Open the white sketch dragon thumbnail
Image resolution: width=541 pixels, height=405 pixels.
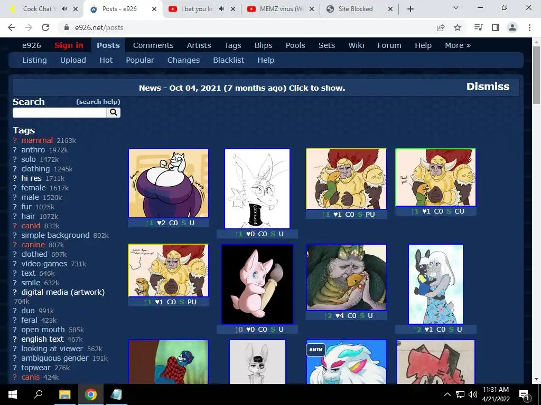[257, 189]
